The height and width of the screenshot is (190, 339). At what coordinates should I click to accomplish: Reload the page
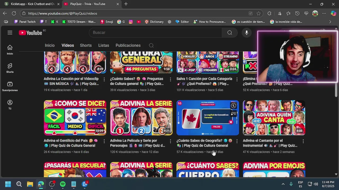(x=14, y=13)
